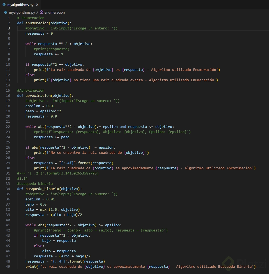Click line number 5 in the gutter
The width and height of the screenshot is (269, 274).
(9, 39)
